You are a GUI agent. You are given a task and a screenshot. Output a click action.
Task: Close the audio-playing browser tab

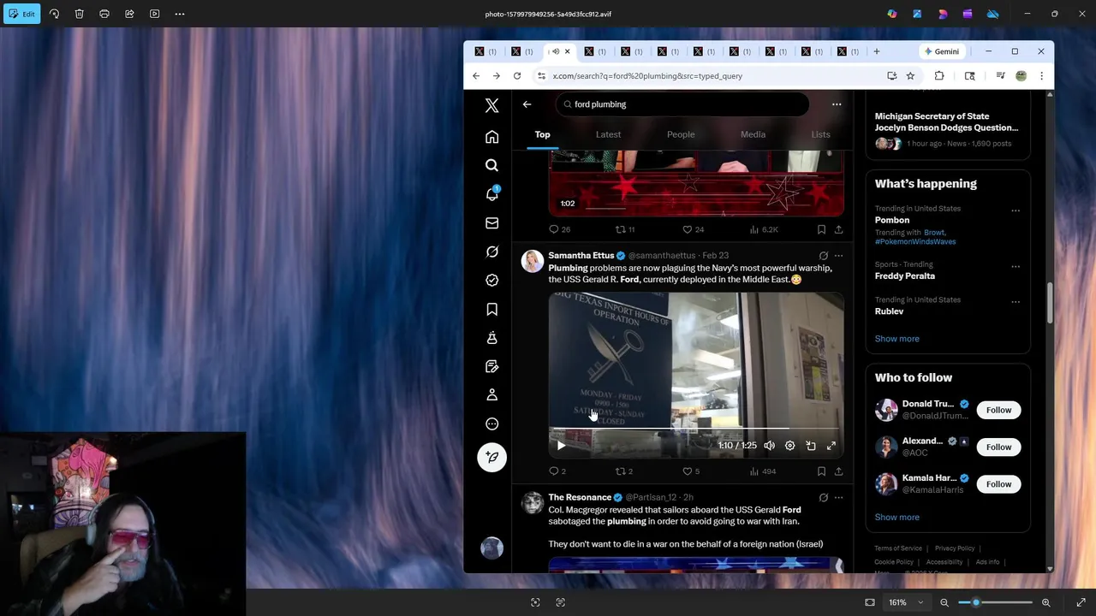(567, 51)
